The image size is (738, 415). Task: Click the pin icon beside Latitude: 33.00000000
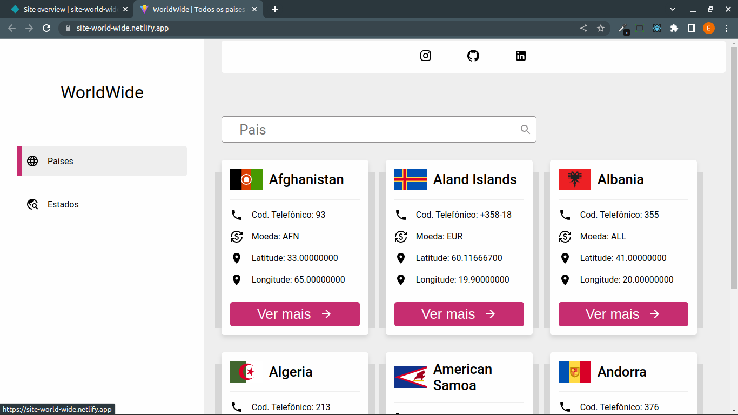[x=237, y=258]
